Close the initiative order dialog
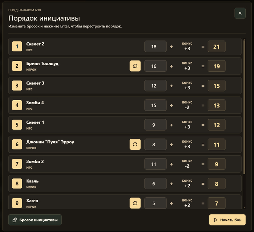 click(x=240, y=13)
